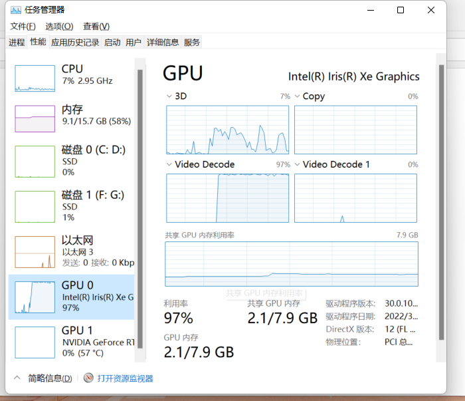The image size is (465, 401).
Task: Click the left device list scrollbar
Action: (x=140, y=209)
